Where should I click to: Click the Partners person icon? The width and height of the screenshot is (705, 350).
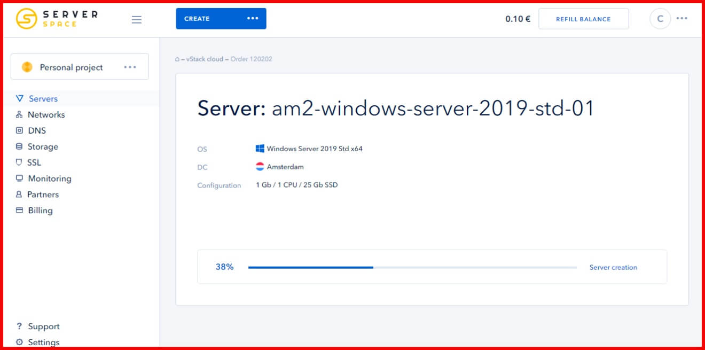pos(19,195)
